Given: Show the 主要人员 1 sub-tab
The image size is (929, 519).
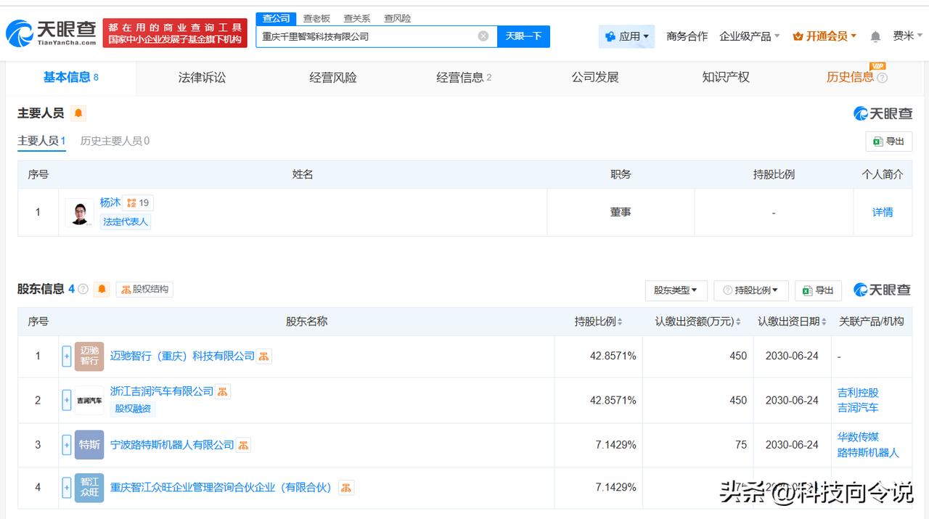Looking at the screenshot, I should pyautogui.click(x=41, y=141).
